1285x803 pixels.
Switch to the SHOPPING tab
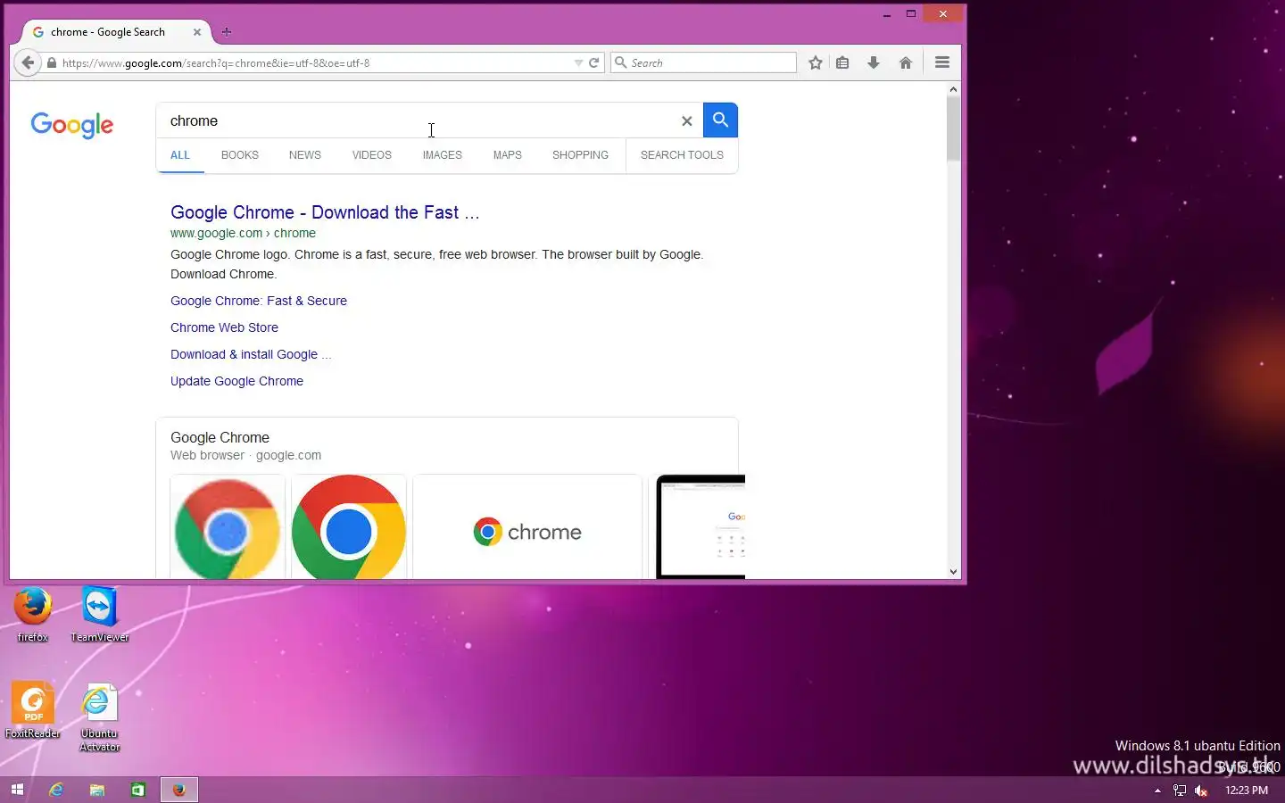tap(581, 155)
